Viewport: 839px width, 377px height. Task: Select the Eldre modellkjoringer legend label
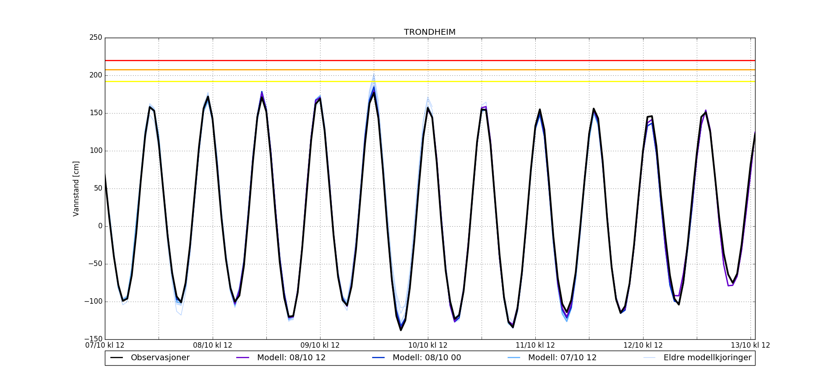(707, 358)
